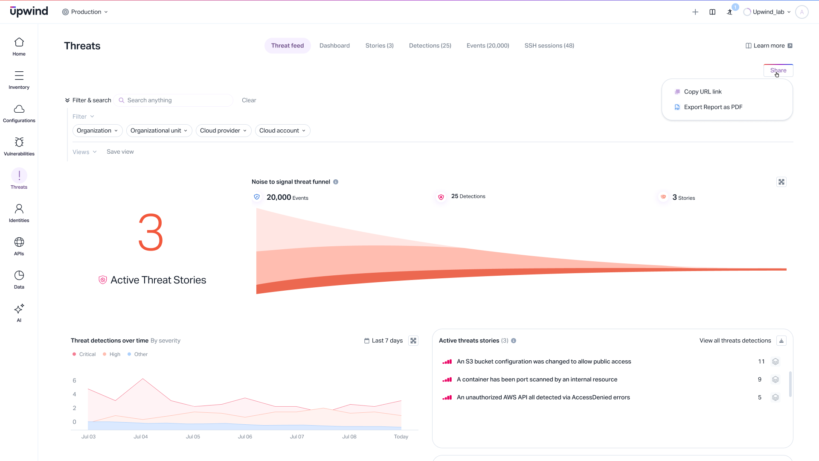This screenshot has width=819, height=461.
Task: Select Export Report as PDF
Action: pos(713,107)
